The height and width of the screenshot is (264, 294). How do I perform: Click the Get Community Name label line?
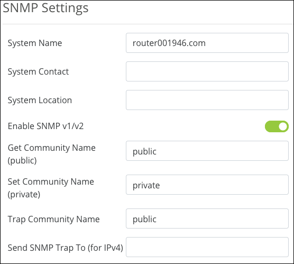(x=52, y=148)
